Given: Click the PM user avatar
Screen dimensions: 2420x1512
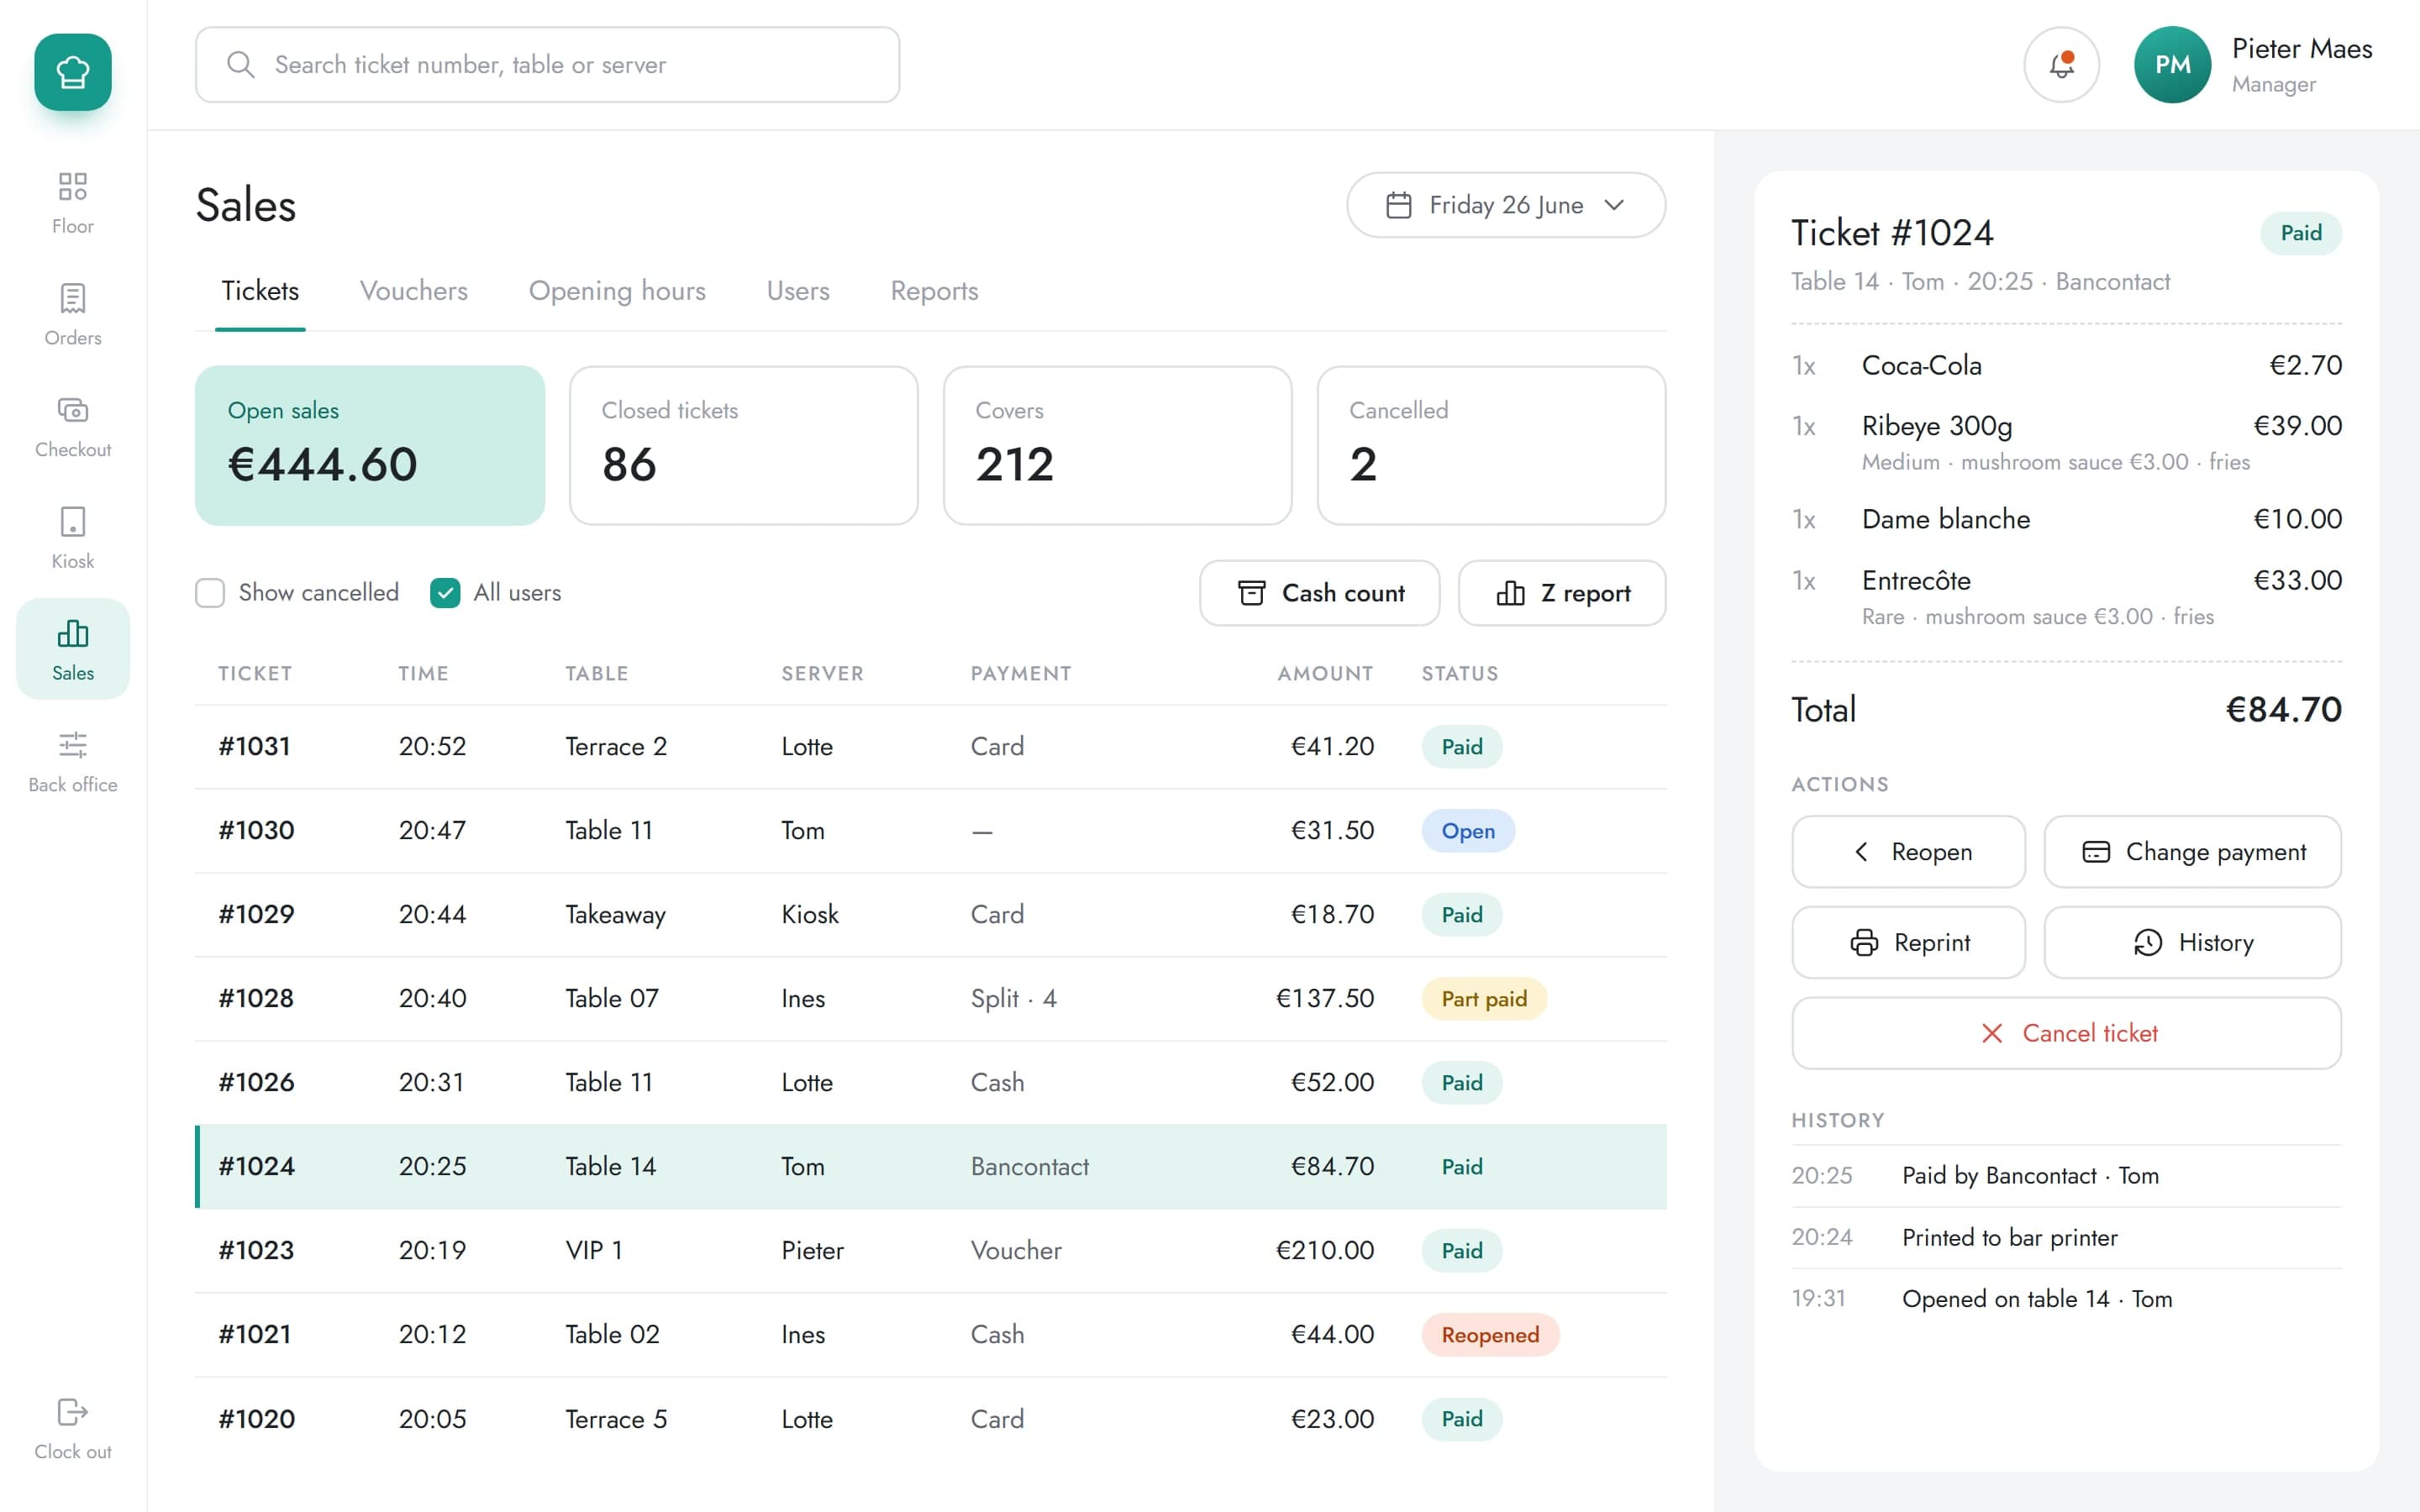Looking at the screenshot, I should (x=2172, y=65).
